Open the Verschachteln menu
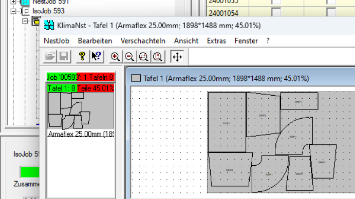The height and width of the screenshot is (199, 355). (x=143, y=41)
